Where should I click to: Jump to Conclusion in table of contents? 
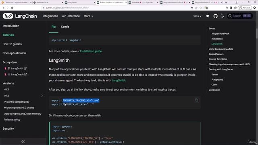pyautogui.click(x=214, y=90)
